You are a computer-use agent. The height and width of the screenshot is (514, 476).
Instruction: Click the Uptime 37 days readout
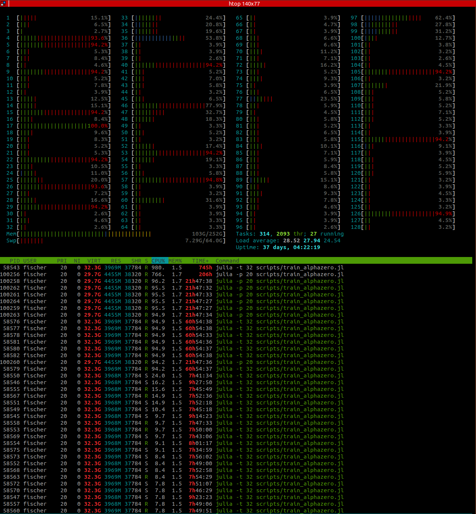(278, 247)
